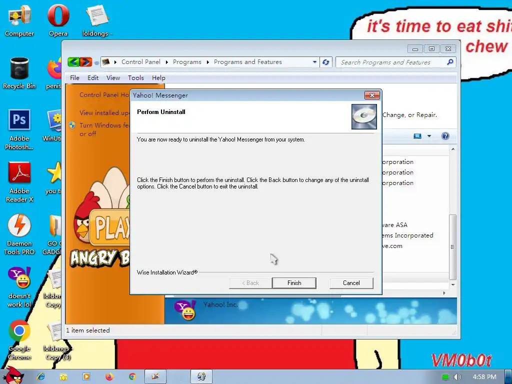Click the vertical scrollbar thumb
Image resolution: width=512 pixels, height=384 pixels.
tap(452, 247)
